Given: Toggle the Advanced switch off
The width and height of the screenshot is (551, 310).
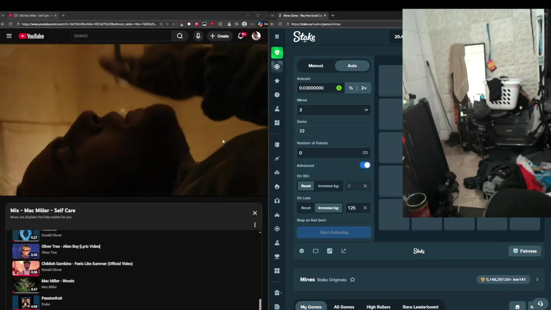Looking at the screenshot, I should pos(365,165).
